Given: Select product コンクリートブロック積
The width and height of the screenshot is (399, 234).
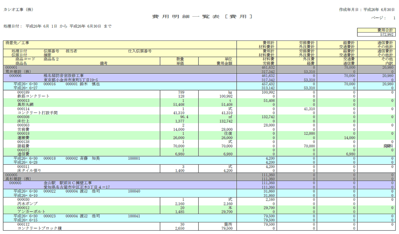Looking at the screenshot, I should 39,228.
